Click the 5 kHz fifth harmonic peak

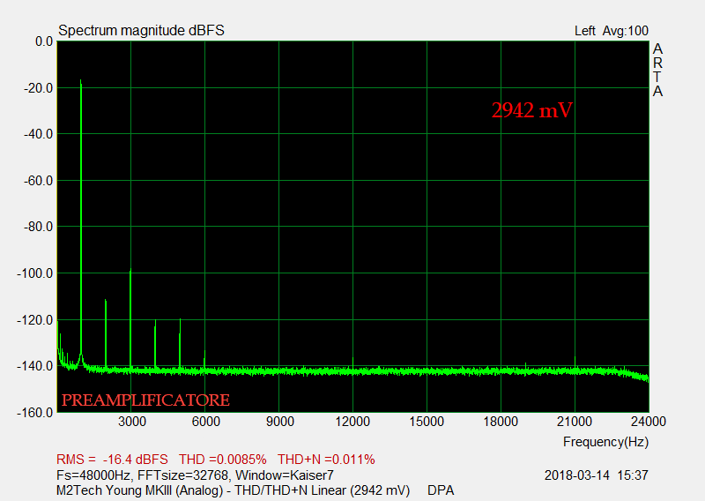pos(180,344)
